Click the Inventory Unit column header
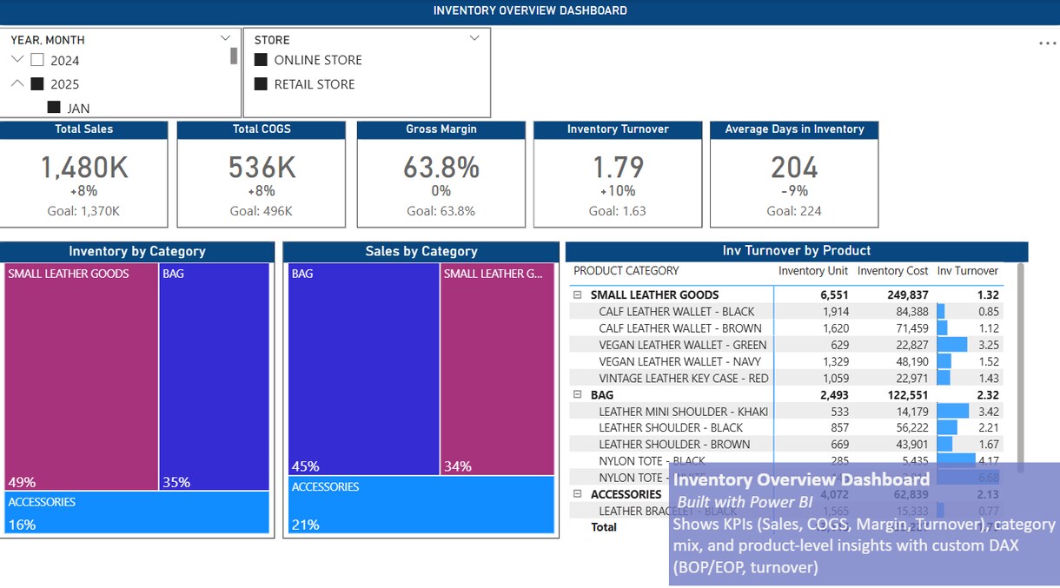Viewport: 1060px width, 588px height. pyautogui.click(x=813, y=271)
